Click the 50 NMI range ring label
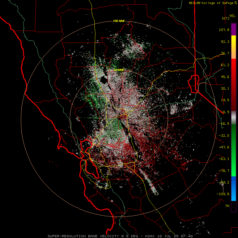The height and width of the screenshot is (238, 238). (119, 70)
